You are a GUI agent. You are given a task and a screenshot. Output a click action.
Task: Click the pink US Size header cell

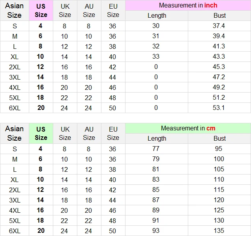click(41, 11)
